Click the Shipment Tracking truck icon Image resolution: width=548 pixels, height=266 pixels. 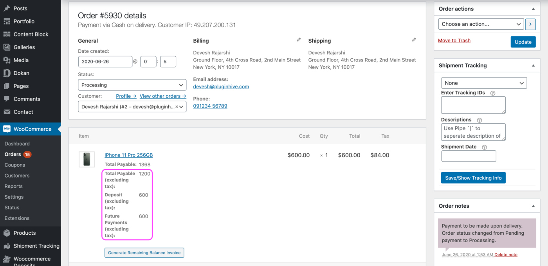tap(7, 246)
